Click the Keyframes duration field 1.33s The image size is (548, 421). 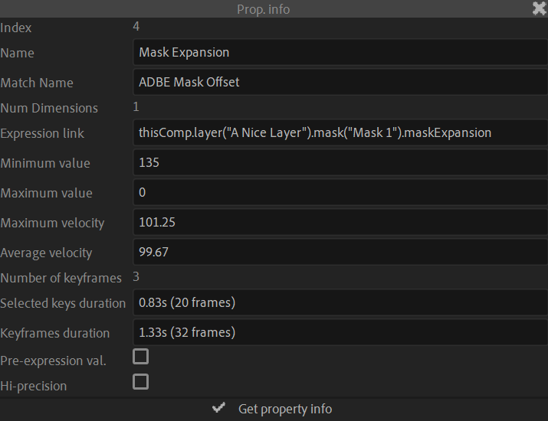pos(340,333)
